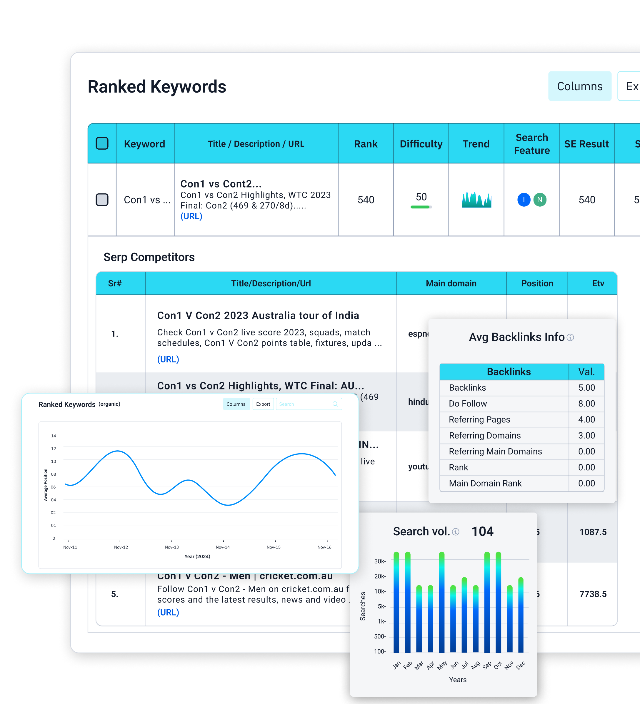Viewport: 640px width, 704px height.
Task: Sort by the Difficulty column header
Action: pos(421,144)
